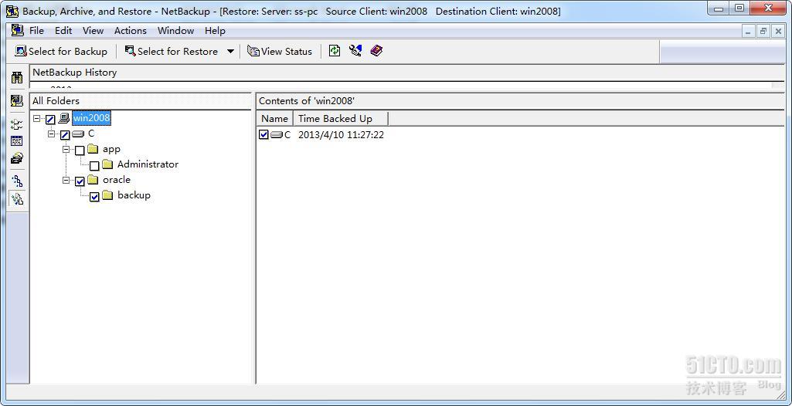Screen dimensions: 792x406
Task: Collapse the app folder node
Action: pyautogui.click(x=66, y=150)
